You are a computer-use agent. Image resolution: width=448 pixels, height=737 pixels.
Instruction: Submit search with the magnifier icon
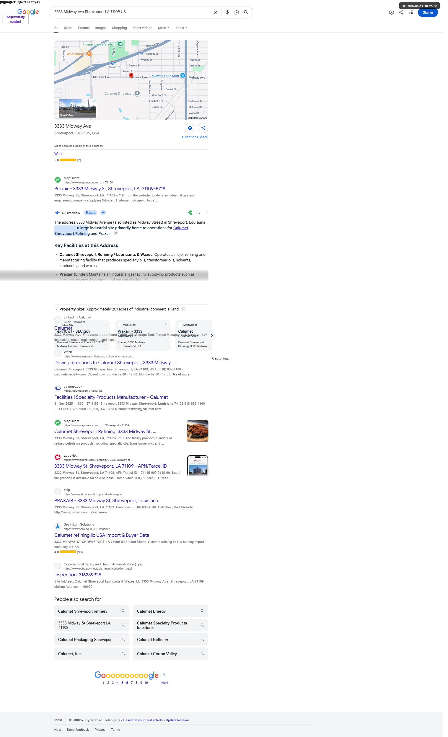click(x=246, y=12)
